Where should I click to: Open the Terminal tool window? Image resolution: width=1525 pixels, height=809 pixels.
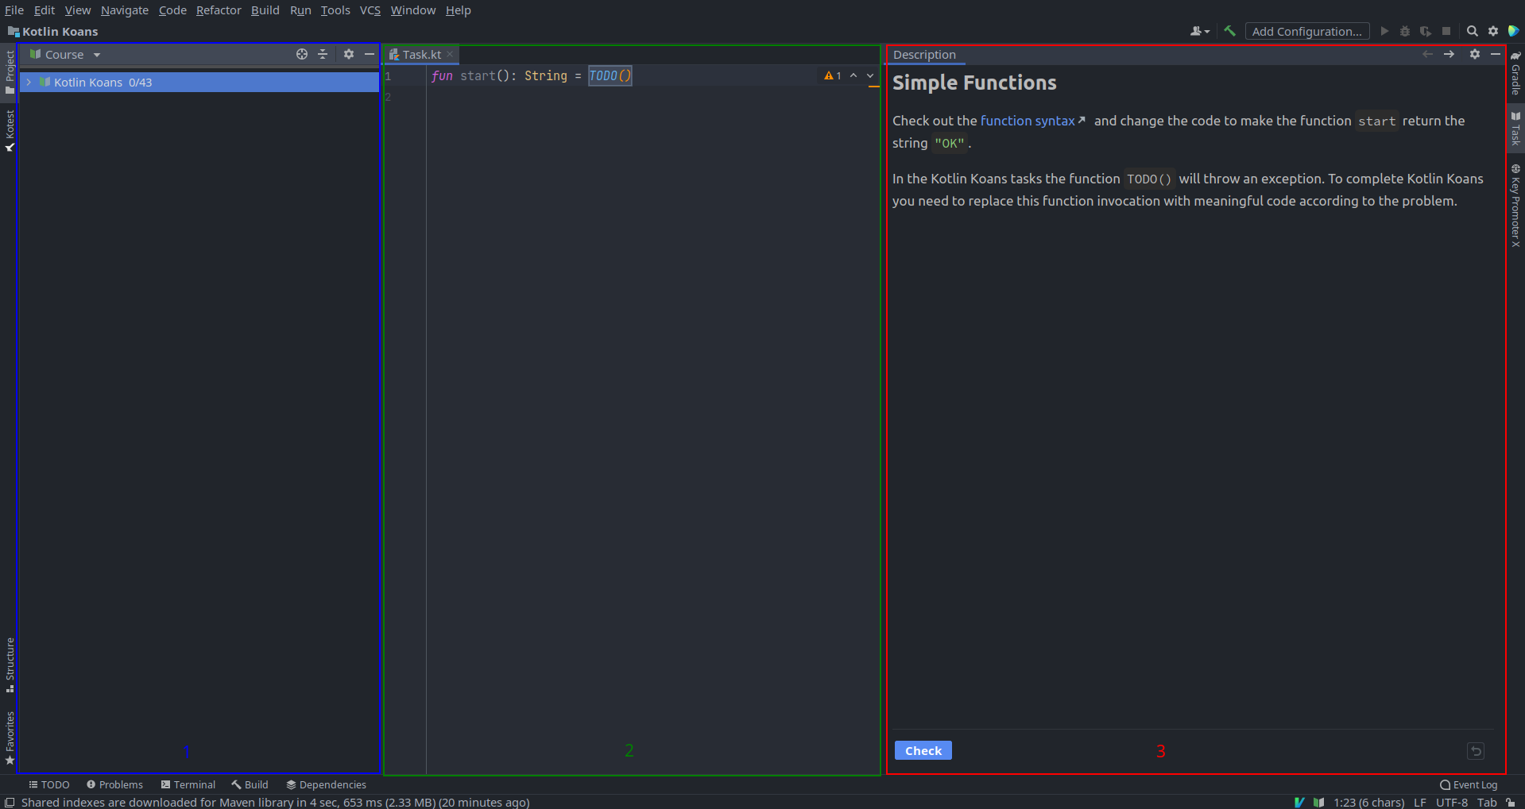tap(188, 784)
